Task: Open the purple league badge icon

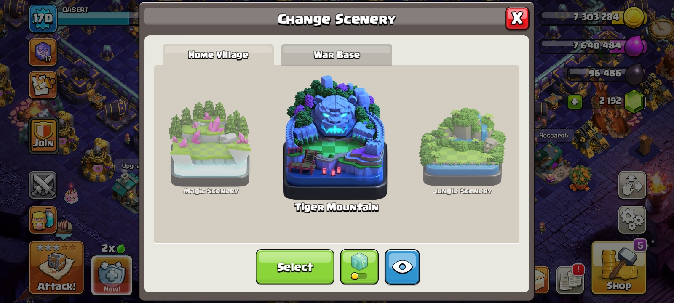Action: pyautogui.click(x=43, y=52)
